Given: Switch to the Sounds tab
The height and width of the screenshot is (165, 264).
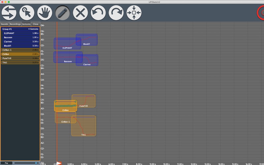Looking at the screenshot, I should point(4,24).
